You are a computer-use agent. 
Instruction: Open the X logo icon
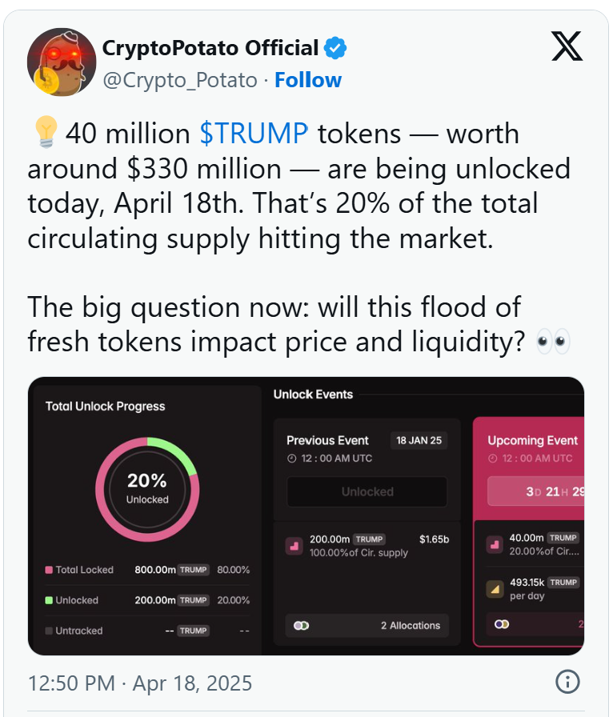pos(567,46)
